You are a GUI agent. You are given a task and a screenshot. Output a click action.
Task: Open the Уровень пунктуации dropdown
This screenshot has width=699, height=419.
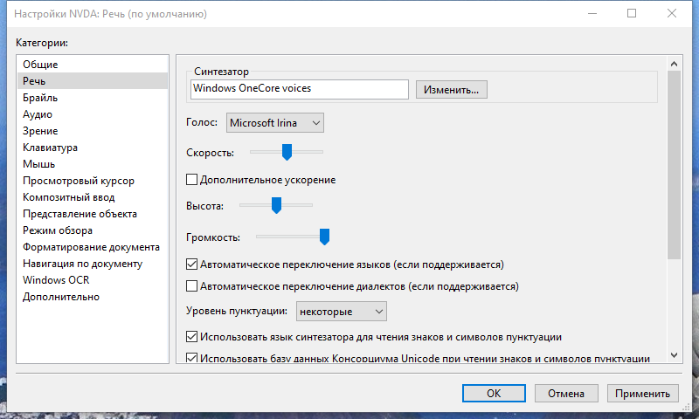click(x=342, y=312)
